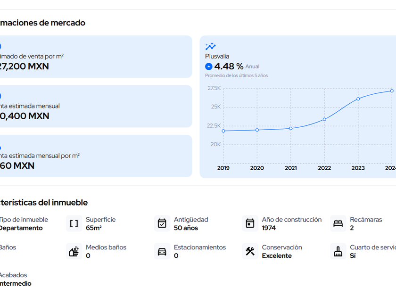This screenshot has height=297, width=396.
Task: Select the 2021 point on the Plusvalía line
Action: (x=291, y=128)
